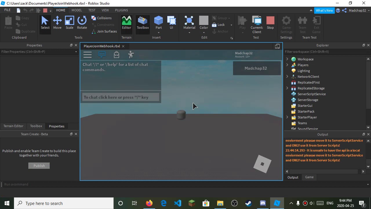This screenshot has height=209, width=371.
Task: Toggle Join Surfaces option
Action: pos(104,31)
